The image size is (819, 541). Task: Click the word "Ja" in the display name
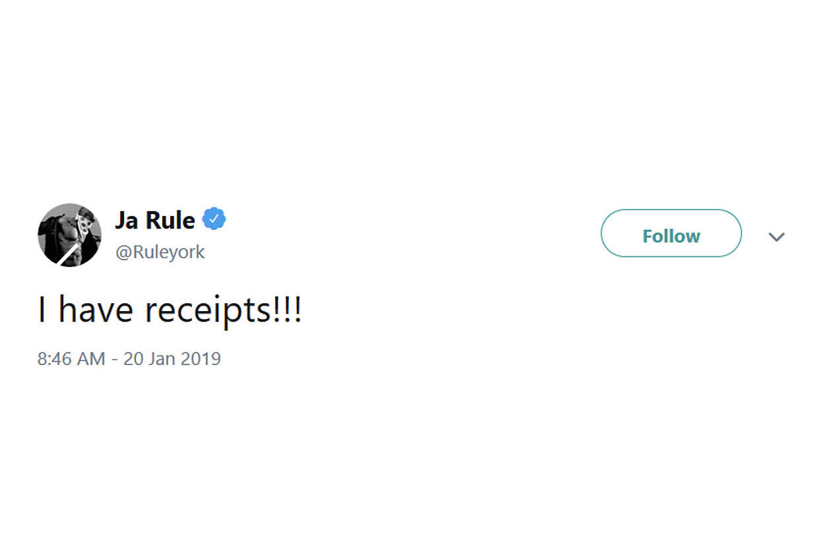[x=127, y=220]
